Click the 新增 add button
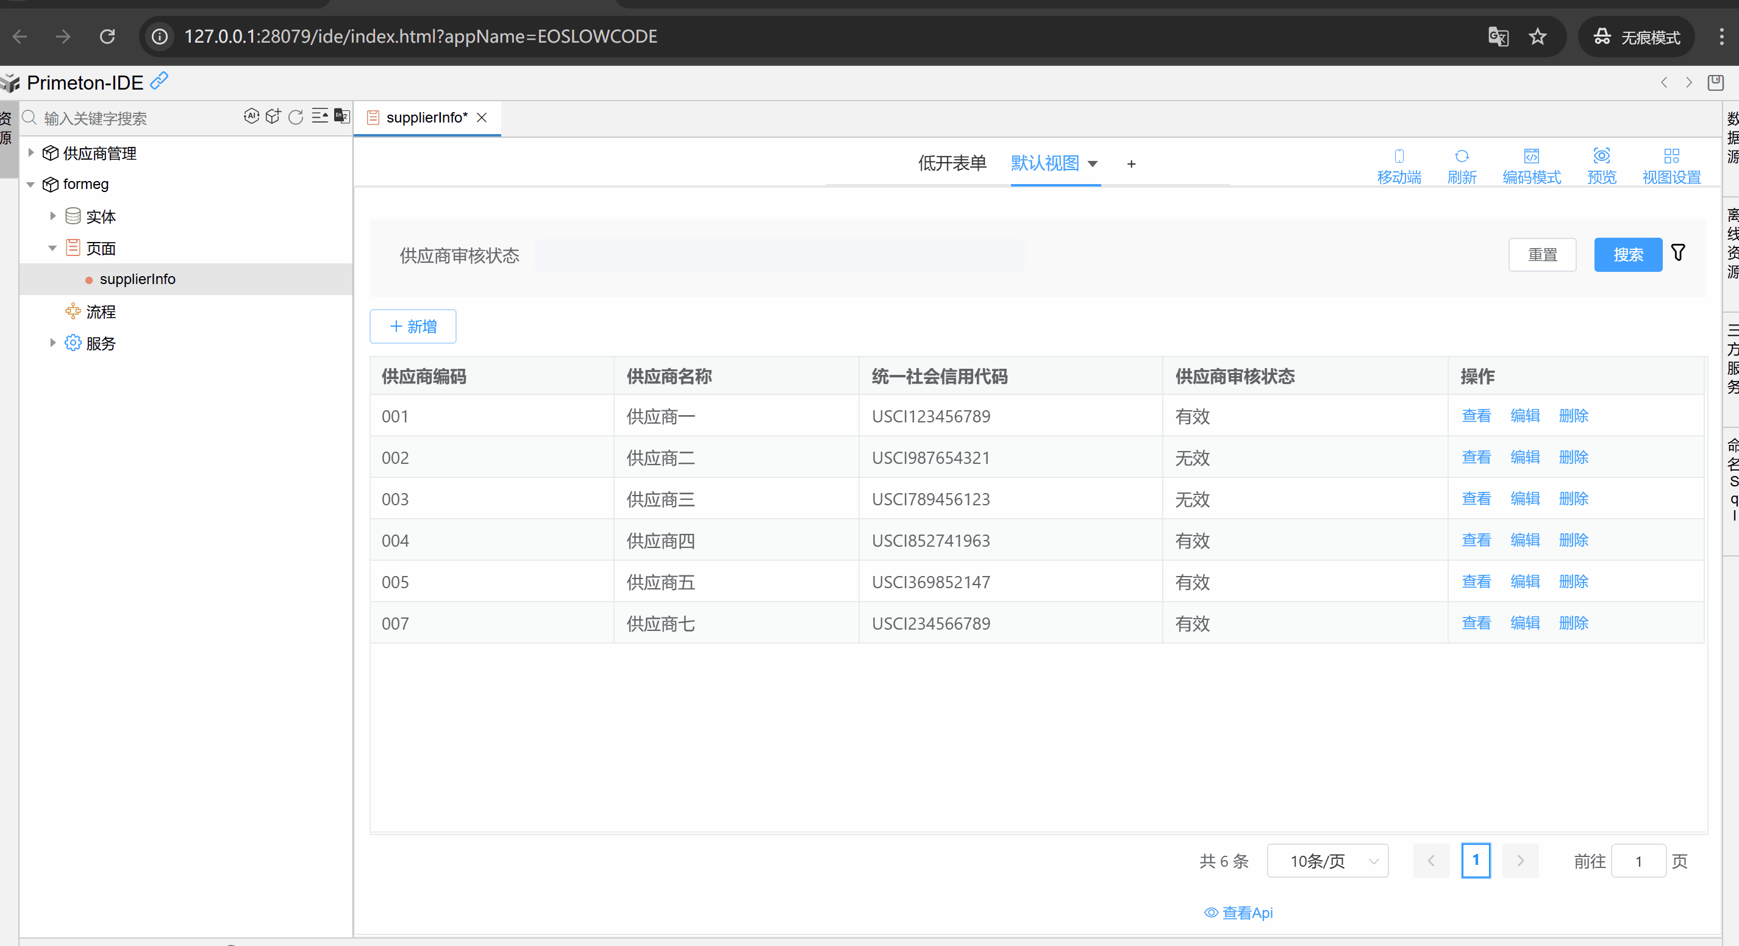The width and height of the screenshot is (1739, 946). (x=413, y=327)
